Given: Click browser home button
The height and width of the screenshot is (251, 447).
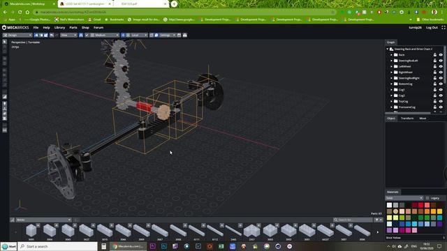Looking at the screenshot, I should 27,12.
